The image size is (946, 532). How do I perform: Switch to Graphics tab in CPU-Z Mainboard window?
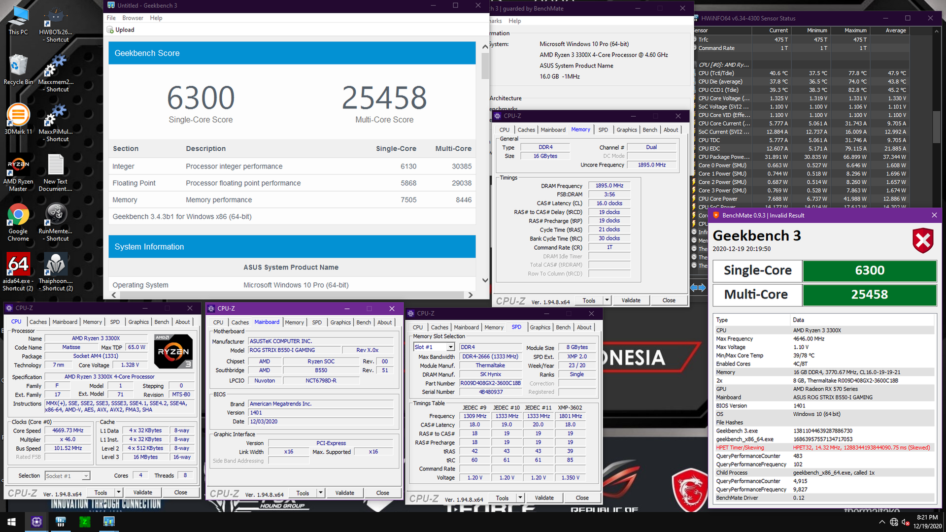[x=340, y=323]
